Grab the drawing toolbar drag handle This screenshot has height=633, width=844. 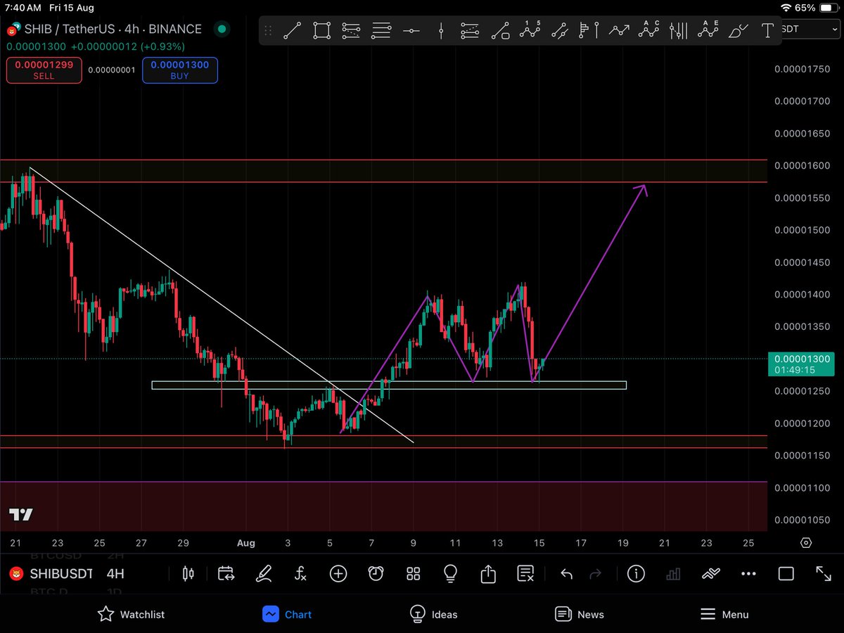point(269,30)
